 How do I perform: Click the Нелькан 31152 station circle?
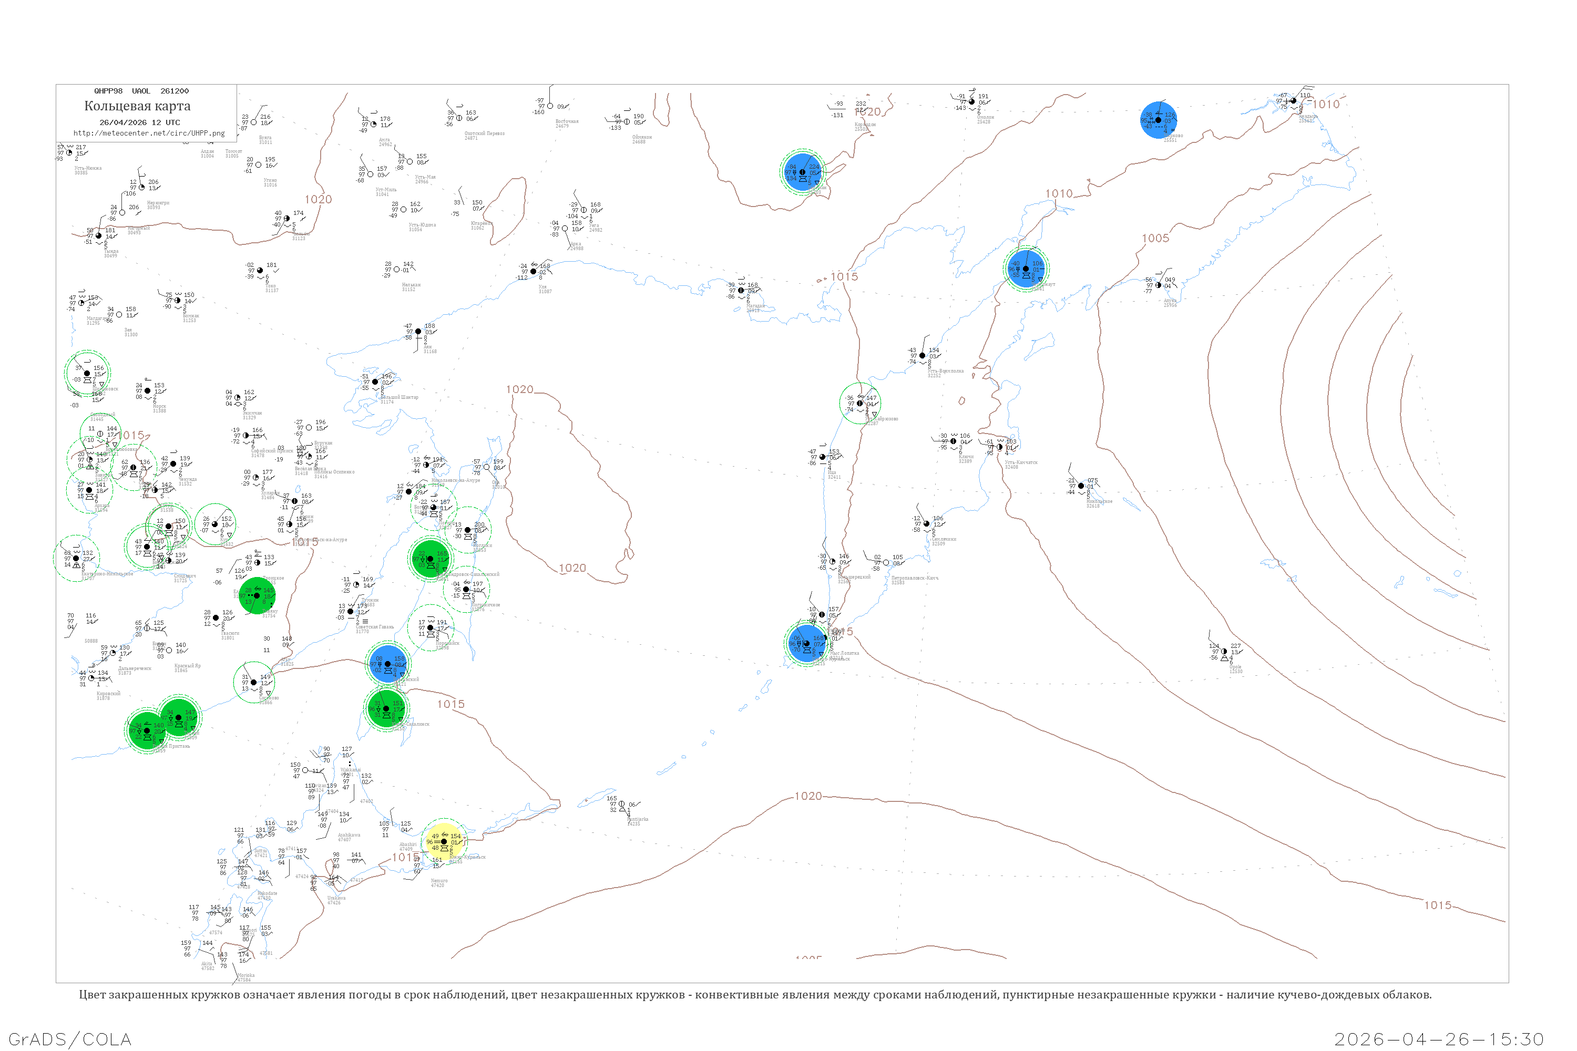pyautogui.click(x=397, y=270)
